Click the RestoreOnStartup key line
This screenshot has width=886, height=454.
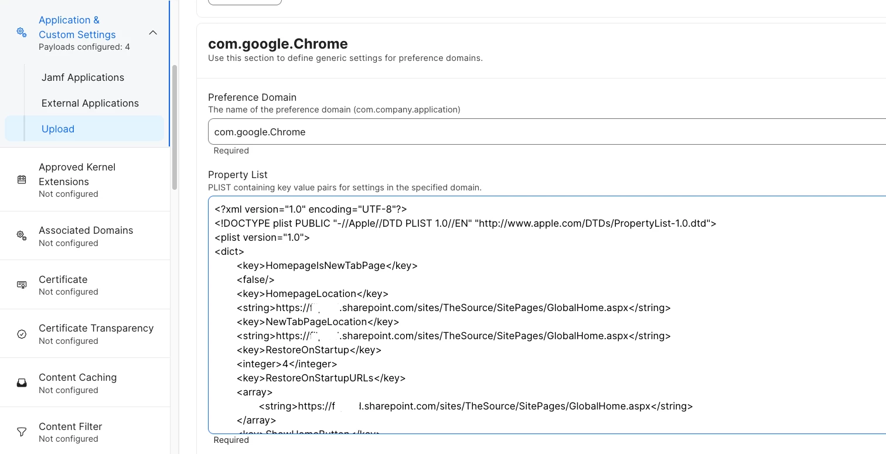[309, 350]
